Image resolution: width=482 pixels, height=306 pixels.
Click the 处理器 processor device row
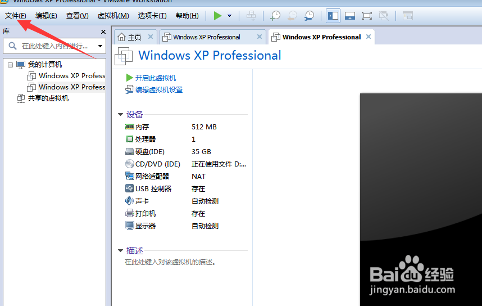click(186, 139)
